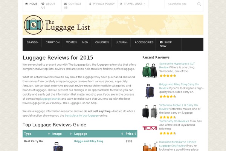Click the airplane icon beside TRAVEL LINKS
The height and width of the screenshot is (151, 226).
coord(121,4)
